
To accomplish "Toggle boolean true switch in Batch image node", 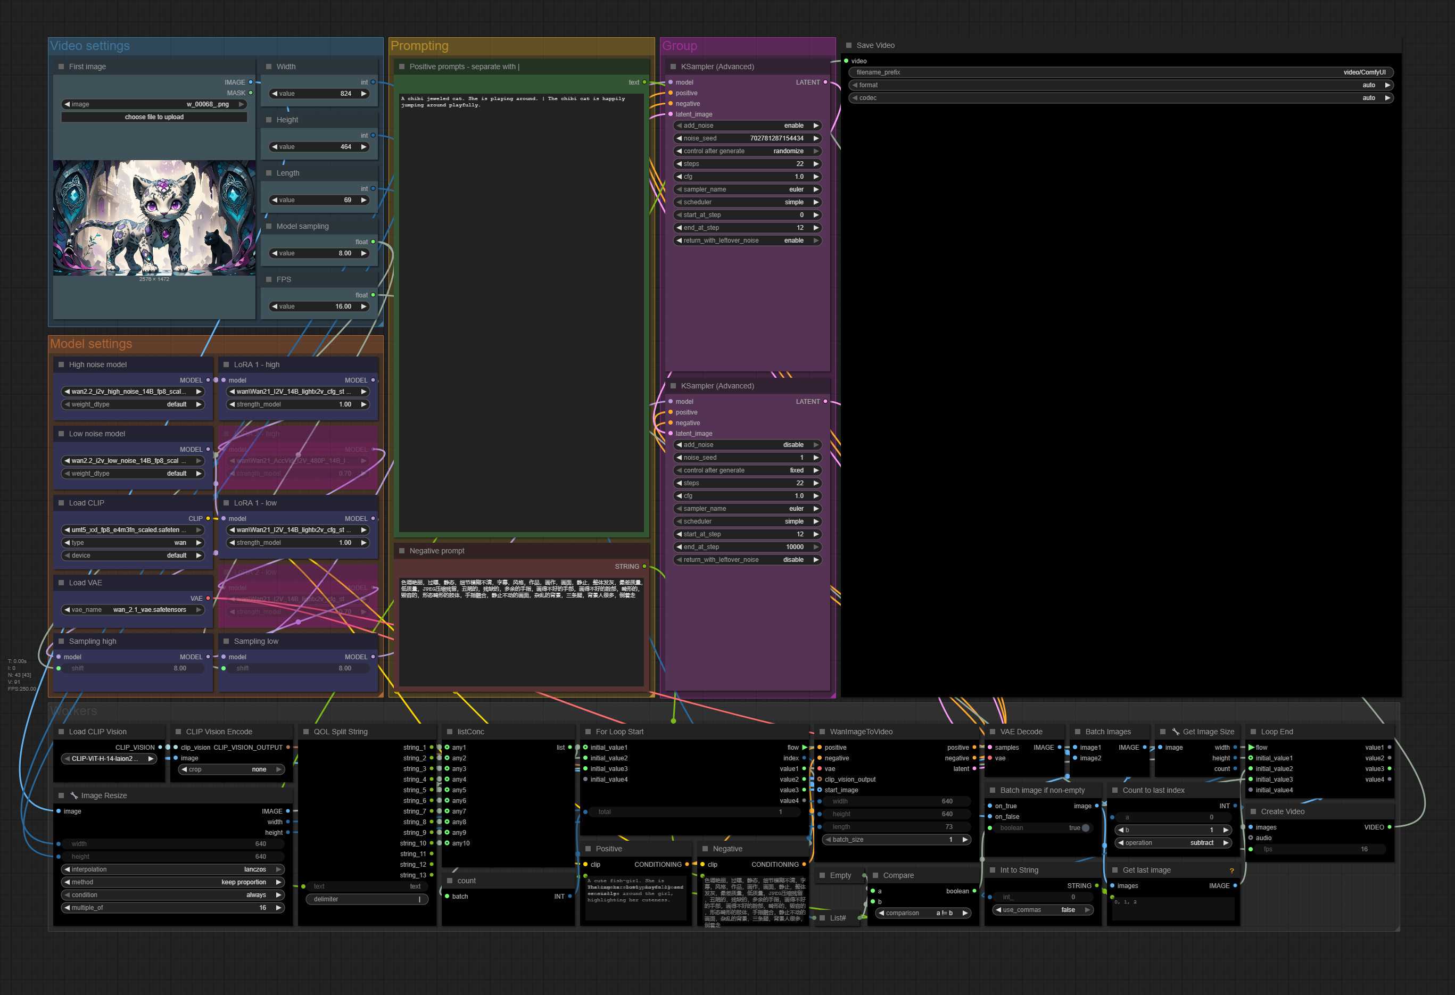I will click(x=1085, y=828).
